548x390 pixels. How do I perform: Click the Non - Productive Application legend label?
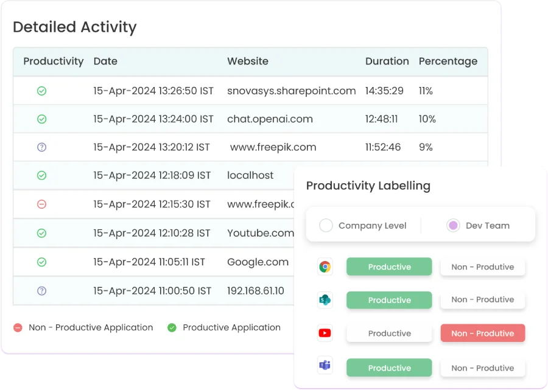point(91,327)
